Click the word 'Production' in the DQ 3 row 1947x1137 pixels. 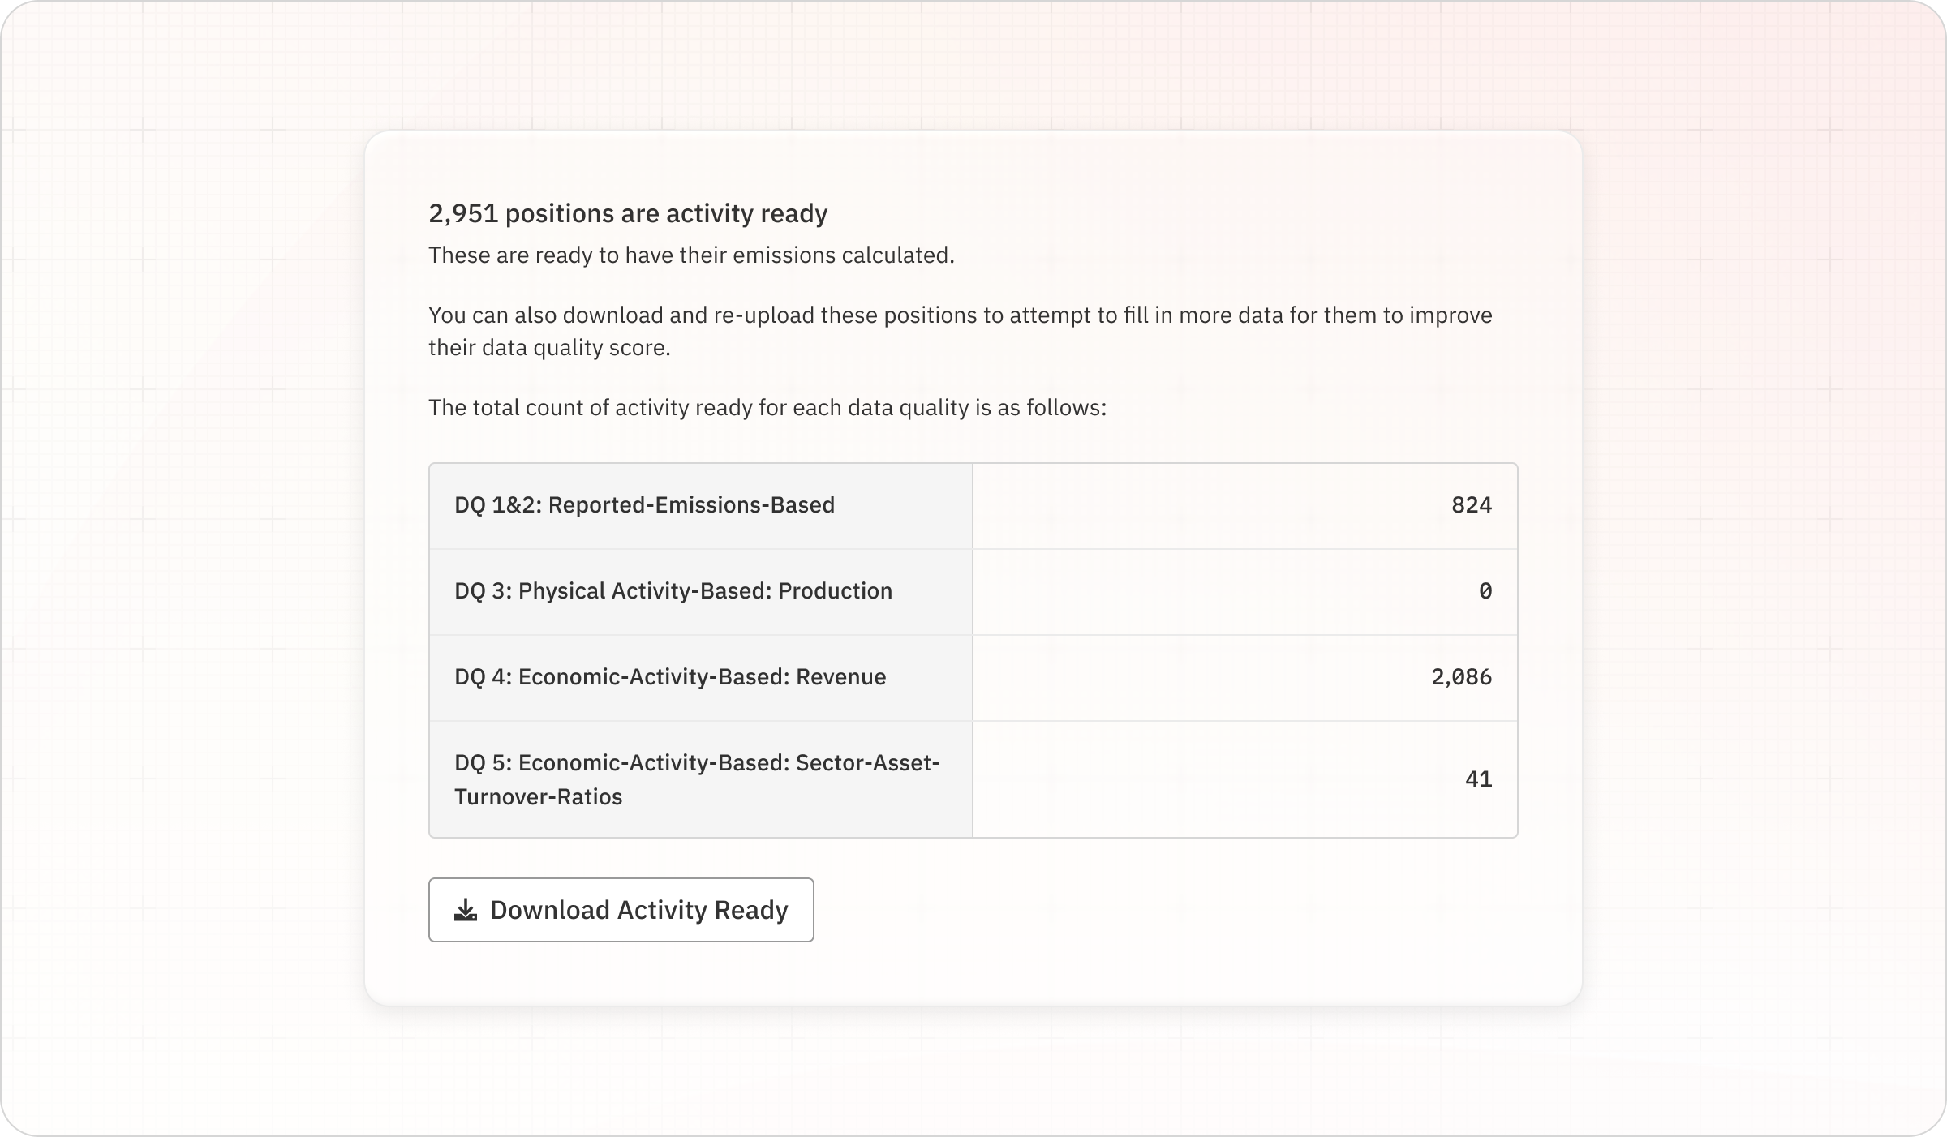click(x=835, y=591)
